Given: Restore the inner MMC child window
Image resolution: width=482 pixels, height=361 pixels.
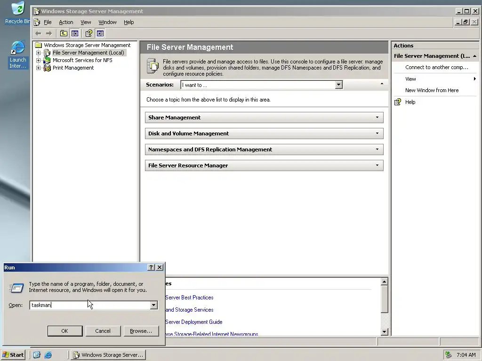Looking at the screenshot, I should pos(466,22).
